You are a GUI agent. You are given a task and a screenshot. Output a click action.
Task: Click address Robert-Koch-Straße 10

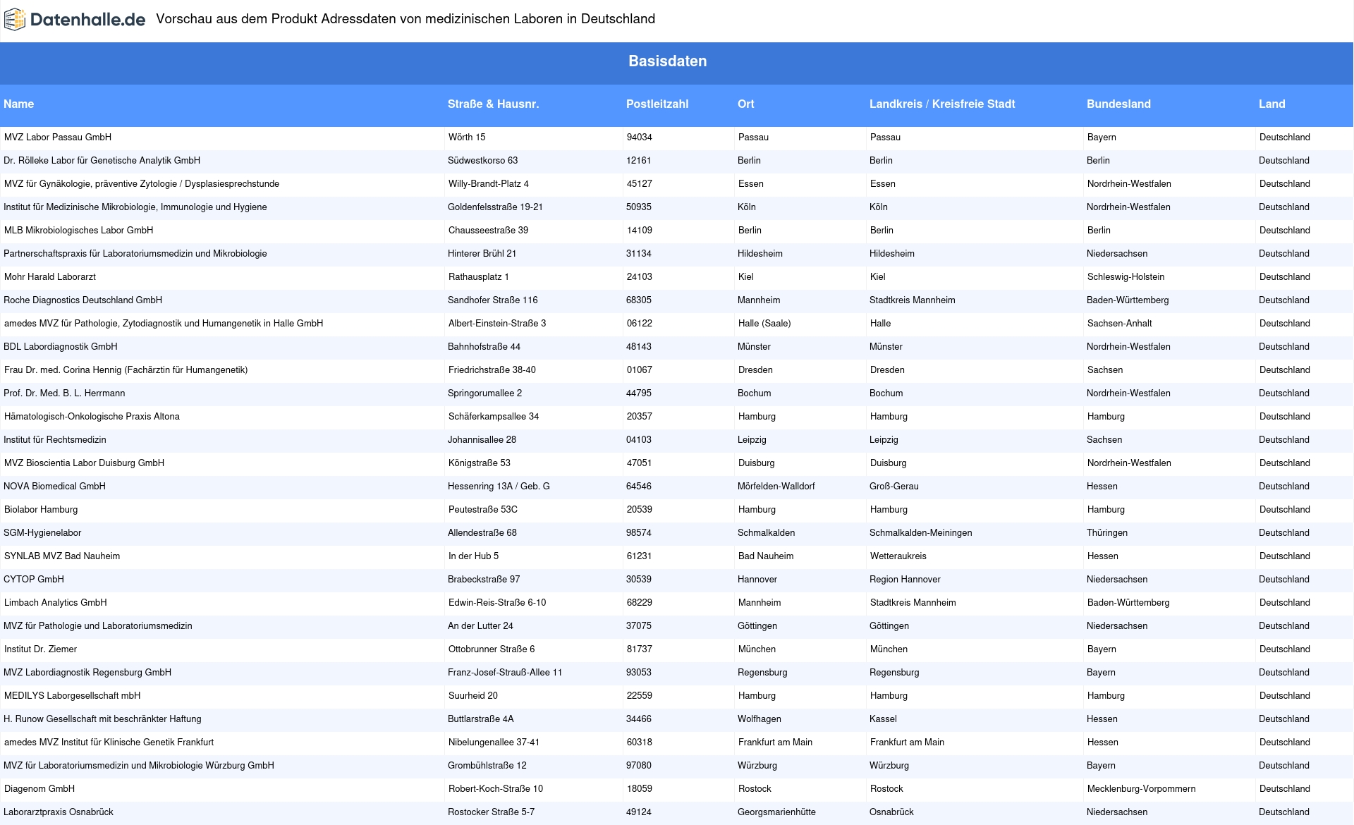click(496, 789)
